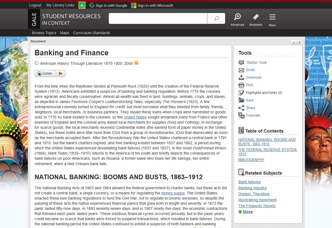Open the Maps menu item
Screen dimensions: 332x228
pos(65,33)
